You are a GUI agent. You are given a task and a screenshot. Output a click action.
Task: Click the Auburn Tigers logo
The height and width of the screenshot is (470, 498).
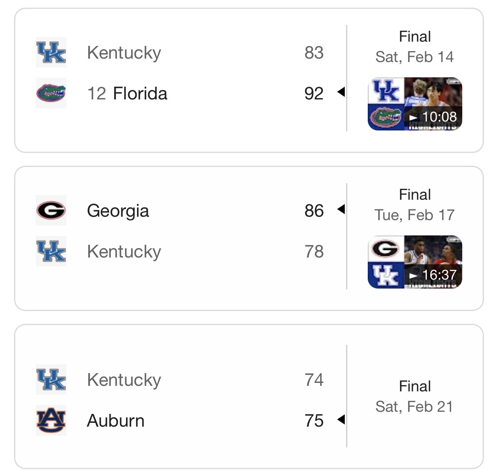(51, 420)
